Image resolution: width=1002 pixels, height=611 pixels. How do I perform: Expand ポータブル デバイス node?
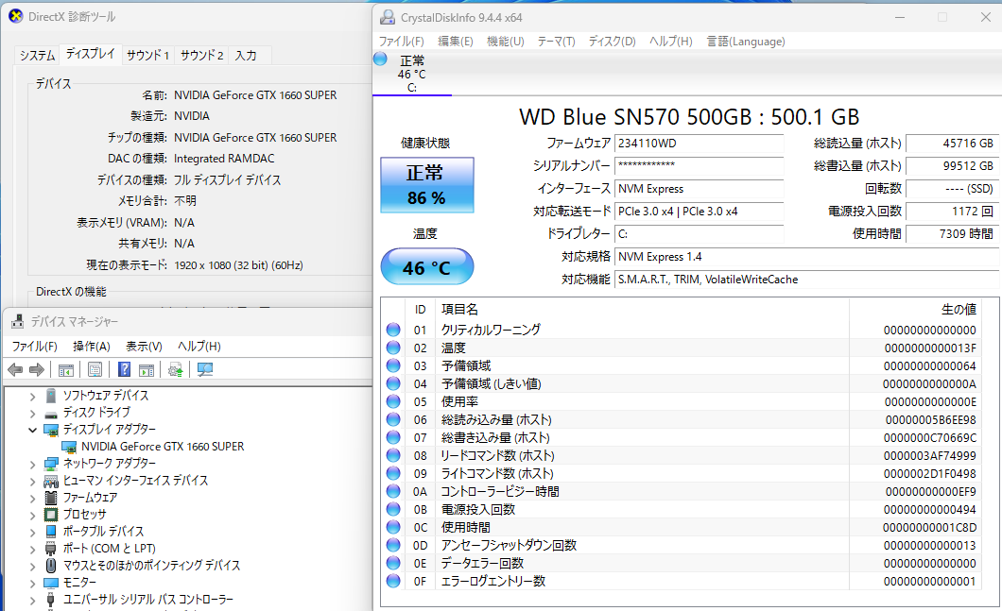(x=32, y=533)
